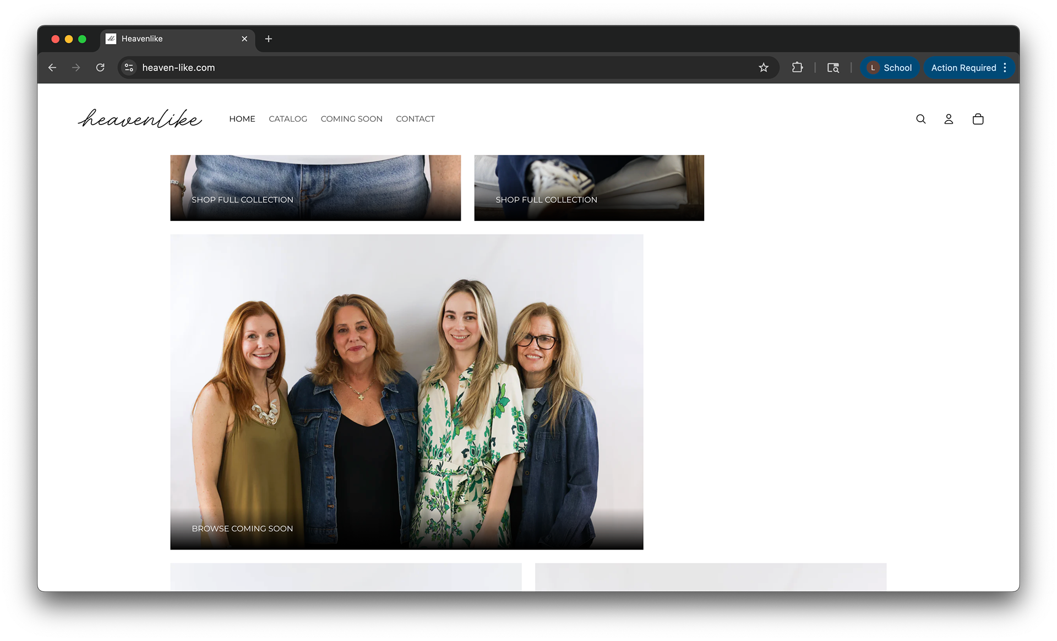Open the browser extensions puzzle icon
1057x641 pixels.
click(x=797, y=68)
